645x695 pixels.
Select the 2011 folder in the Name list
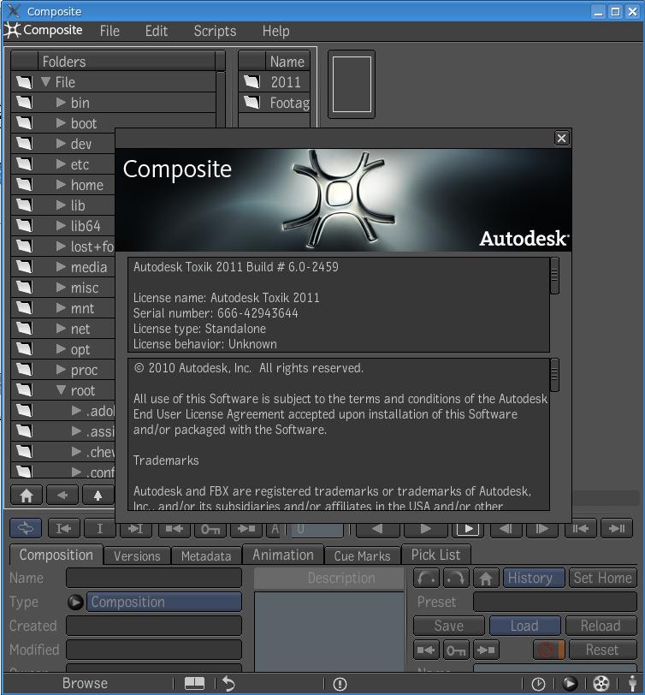click(275, 82)
